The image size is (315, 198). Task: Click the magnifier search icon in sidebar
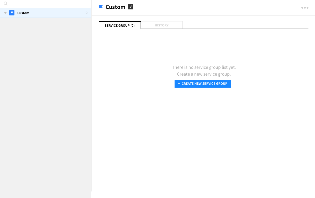pos(6,4)
